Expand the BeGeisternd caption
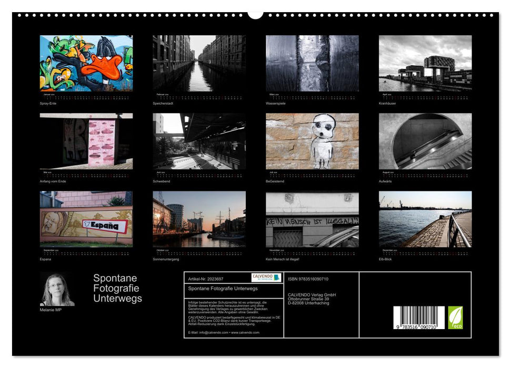Screen dimensions: 511x368 tap(274, 180)
